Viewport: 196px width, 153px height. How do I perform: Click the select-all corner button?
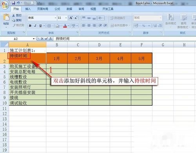4,45
